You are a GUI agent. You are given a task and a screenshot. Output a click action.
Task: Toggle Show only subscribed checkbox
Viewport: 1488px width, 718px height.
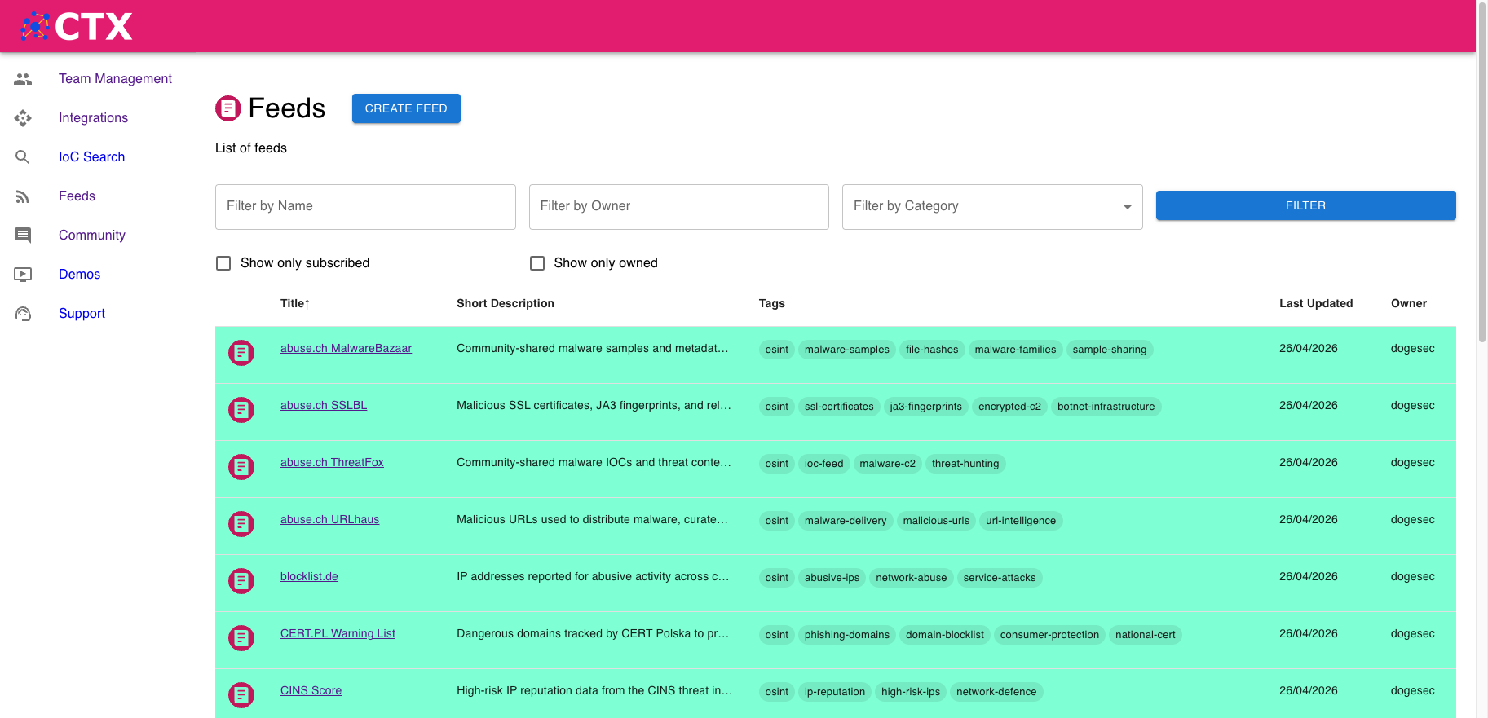(x=223, y=263)
